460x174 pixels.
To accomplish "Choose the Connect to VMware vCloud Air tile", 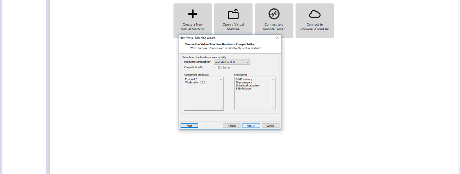I will pos(315,21).
